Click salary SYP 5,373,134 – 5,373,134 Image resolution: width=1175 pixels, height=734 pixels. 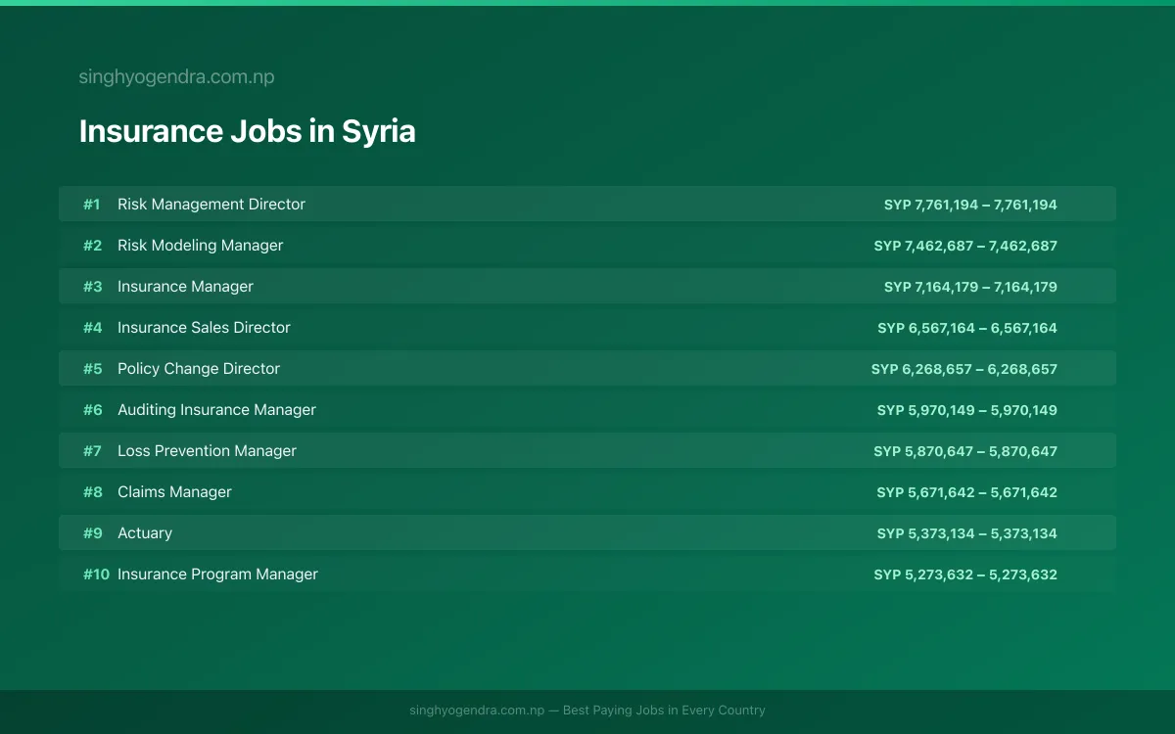point(967,533)
